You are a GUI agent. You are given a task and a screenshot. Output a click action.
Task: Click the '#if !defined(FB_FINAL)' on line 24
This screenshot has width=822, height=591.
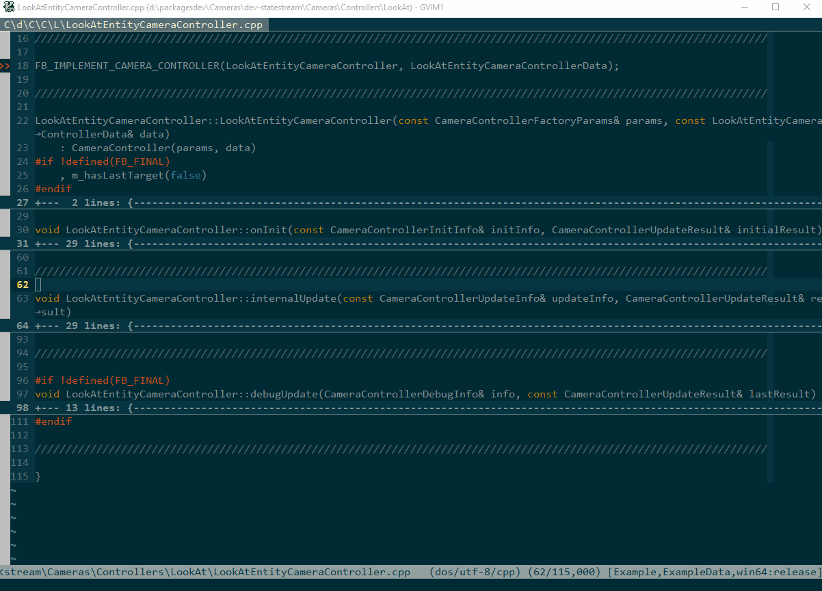[x=103, y=161]
